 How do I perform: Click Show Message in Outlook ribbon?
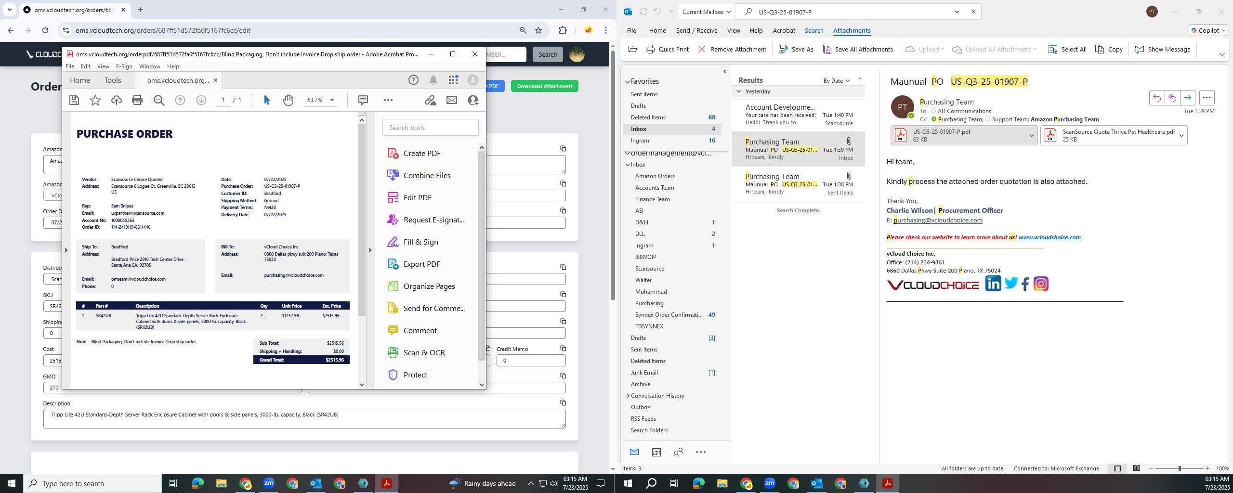pos(1162,49)
